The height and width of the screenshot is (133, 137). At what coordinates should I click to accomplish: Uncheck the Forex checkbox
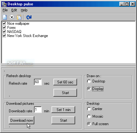coord(4,28)
